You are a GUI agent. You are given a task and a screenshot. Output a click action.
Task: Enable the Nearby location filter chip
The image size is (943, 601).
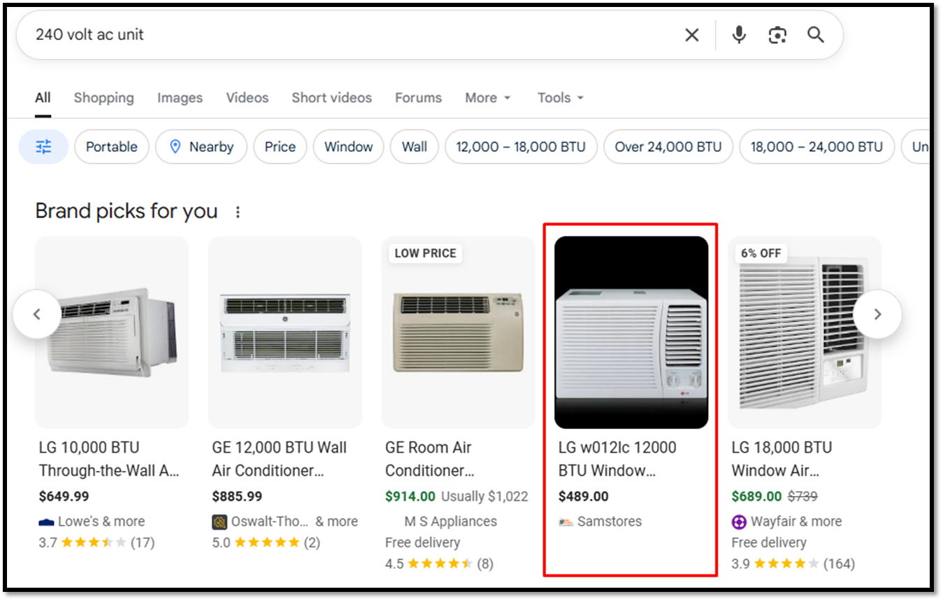201,147
